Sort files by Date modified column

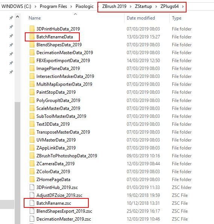coord(141,18)
